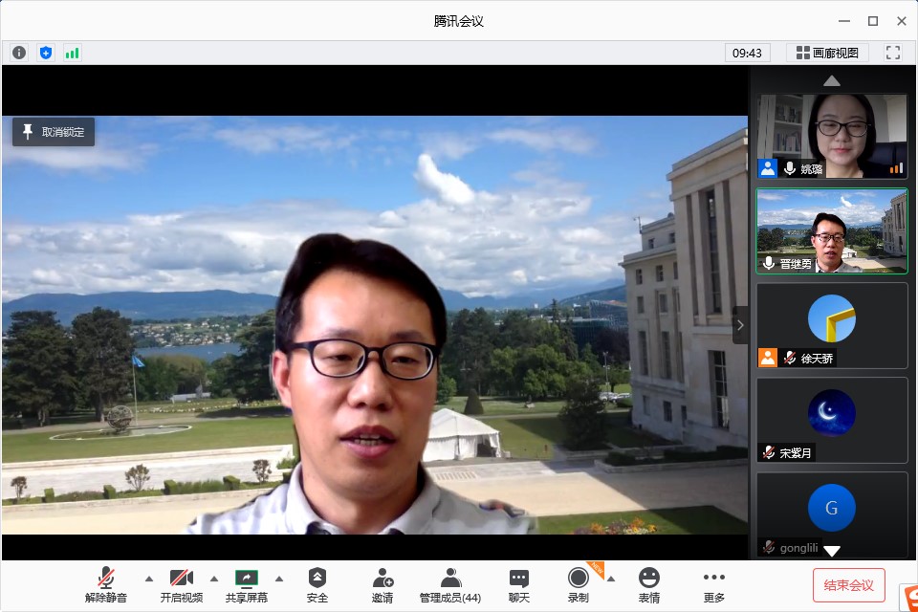918x612 pixels.
Task: Click 结束会议 to end meeting
Action: tap(849, 585)
